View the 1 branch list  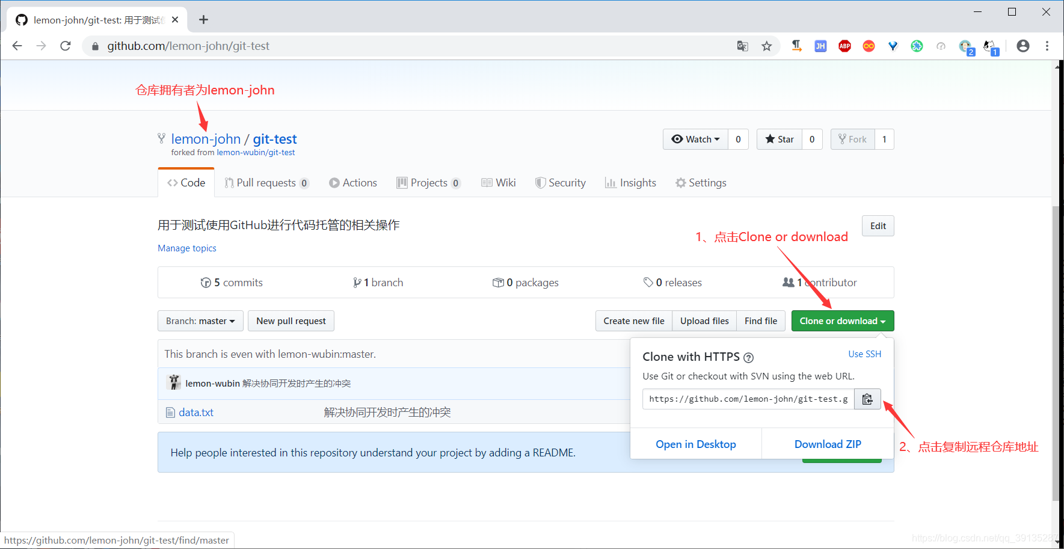[378, 283]
